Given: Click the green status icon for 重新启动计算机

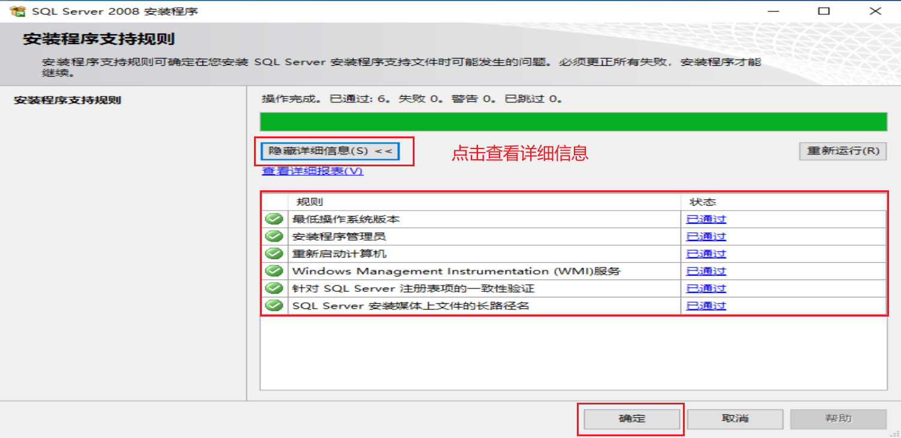Looking at the screenshot, I should click(x=274, y=253).
